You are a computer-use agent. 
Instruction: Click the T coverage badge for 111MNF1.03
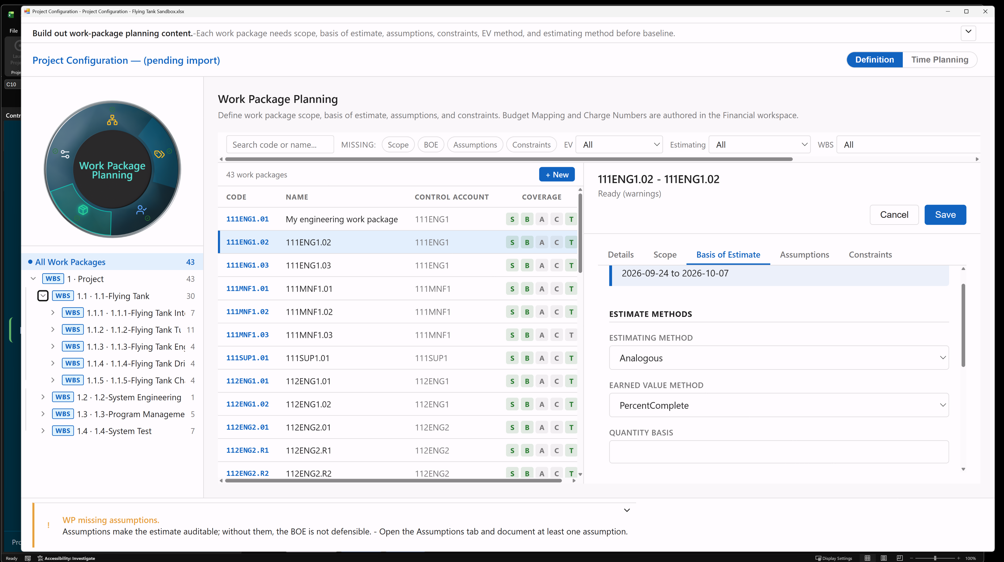(x=571, y=335)
